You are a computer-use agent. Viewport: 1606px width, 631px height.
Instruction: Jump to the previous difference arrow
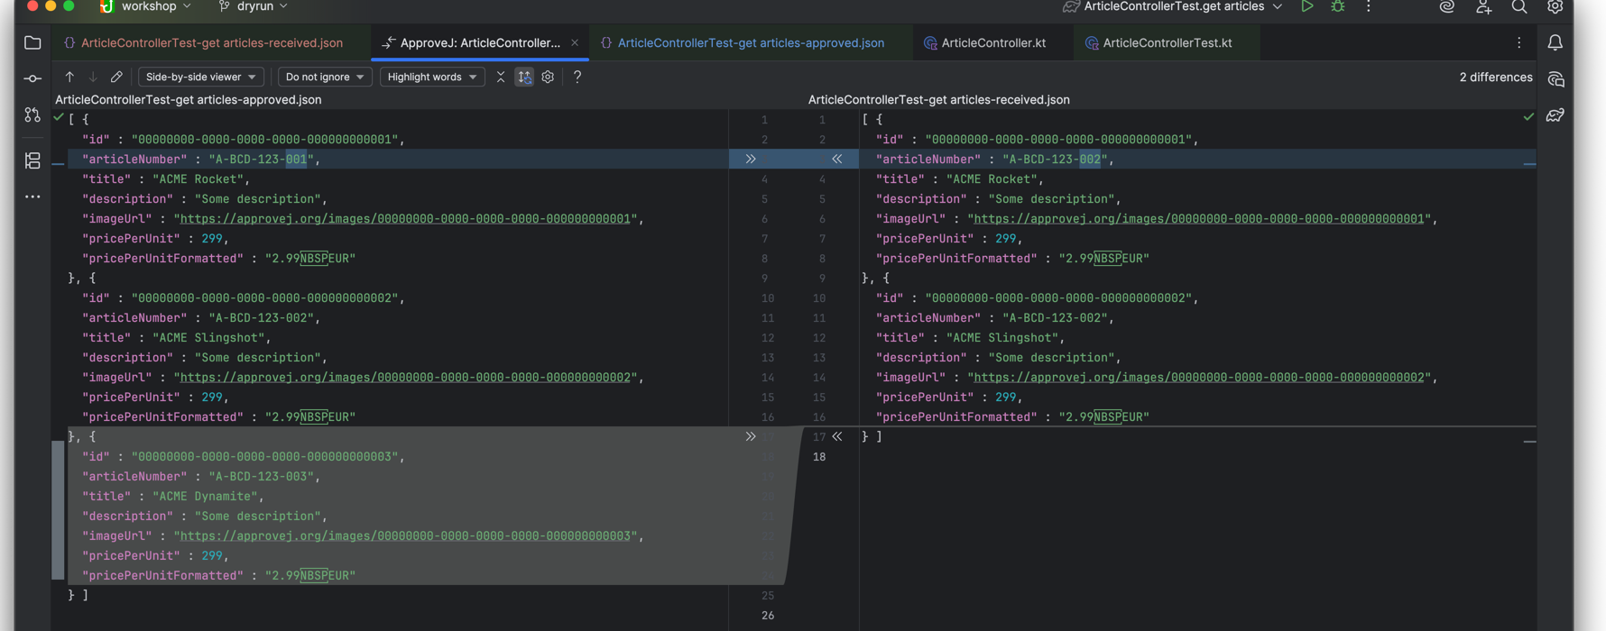[69, 78]
